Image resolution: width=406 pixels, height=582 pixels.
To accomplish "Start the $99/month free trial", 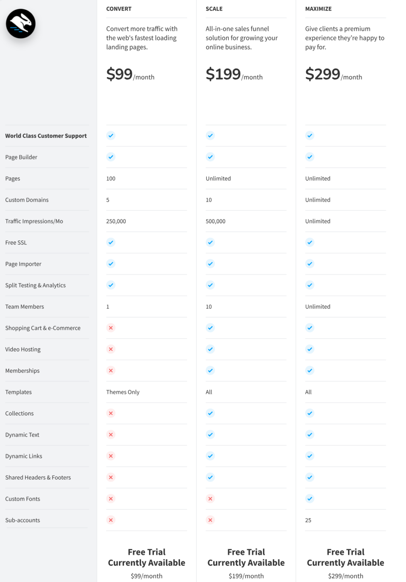I will point(147,557).
